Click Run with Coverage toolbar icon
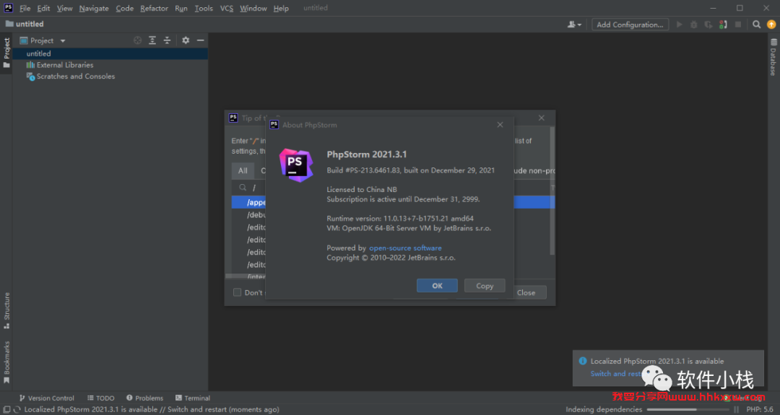Screen dimensions: 780x415 pos(708,25)
